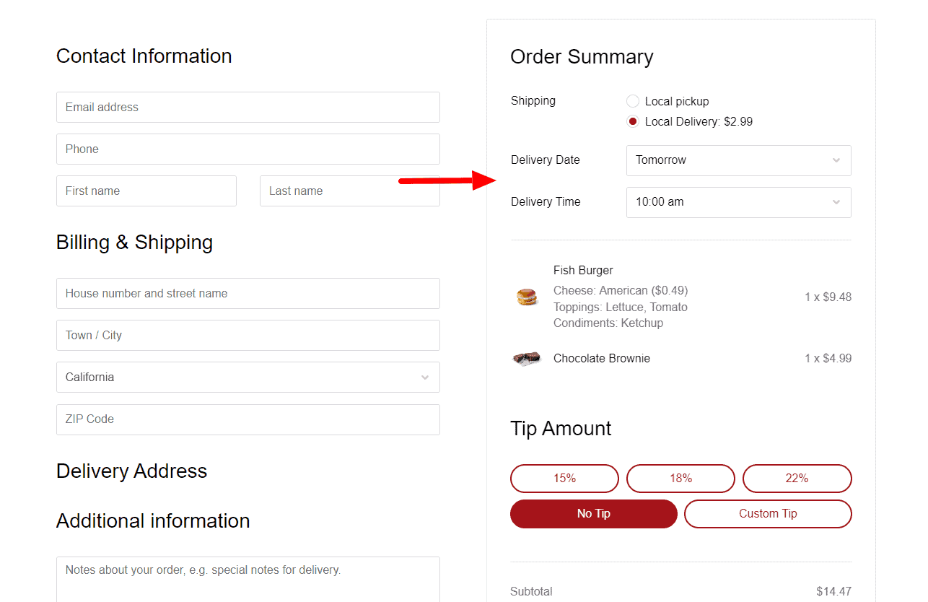The height and width of the screenshot is (602, 928).
Task: Open the Custom Tip option
Action: (768, 513)
